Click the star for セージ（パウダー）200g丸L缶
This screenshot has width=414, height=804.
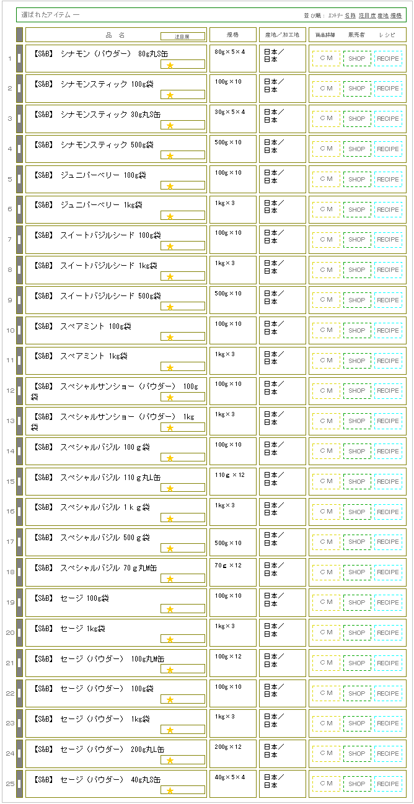tap(170, 761)
